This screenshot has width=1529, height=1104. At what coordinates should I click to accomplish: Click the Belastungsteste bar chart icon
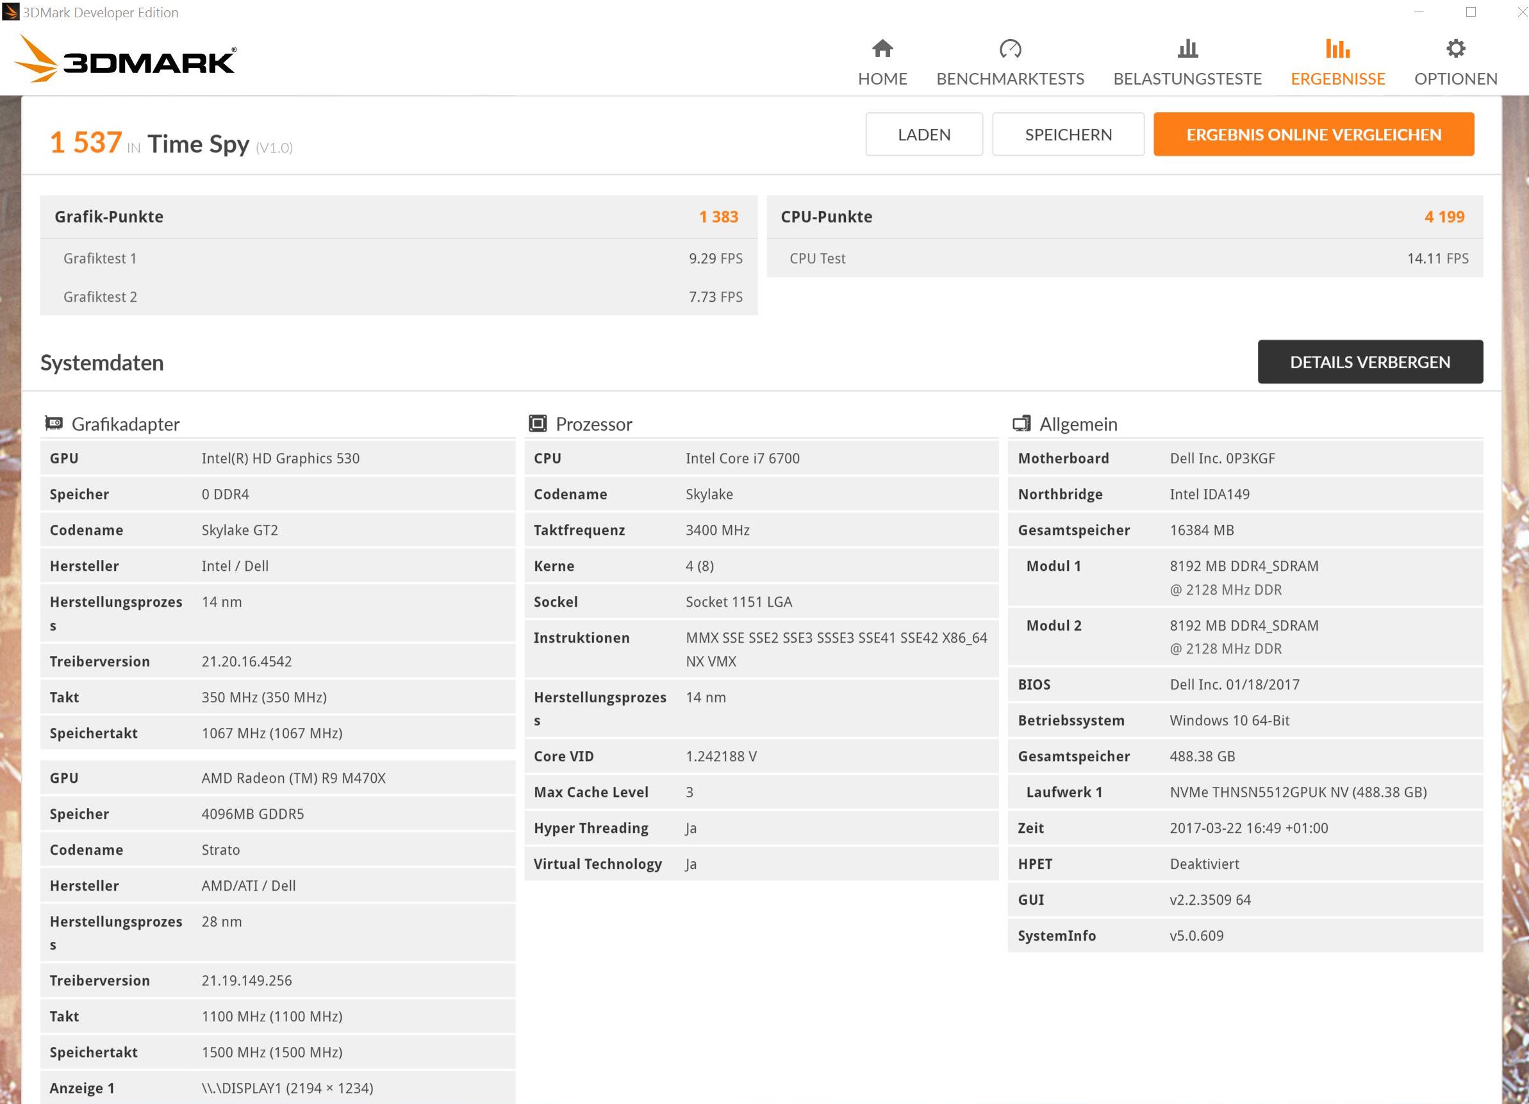pyautogui.click(x=1187, y=49)
